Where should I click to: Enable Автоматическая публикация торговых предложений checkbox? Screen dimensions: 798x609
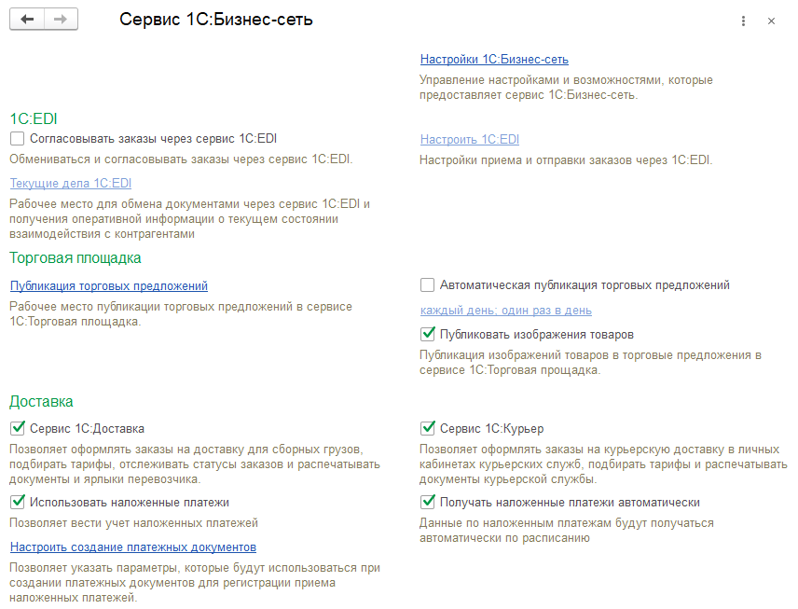(x=428, y=285)
